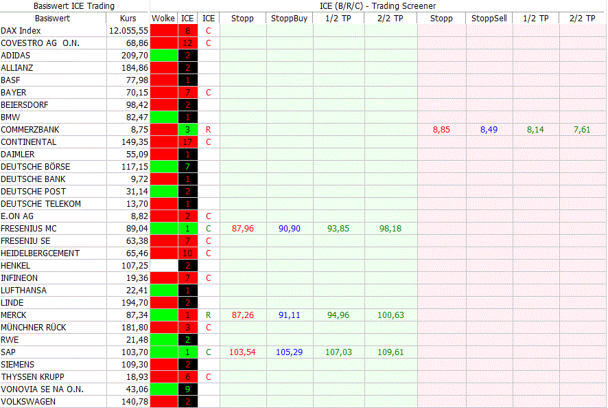Click Merck 2/2 TP value 100,63
The width and height of the screenshot is (608, 408).
[x=391, y=315]
